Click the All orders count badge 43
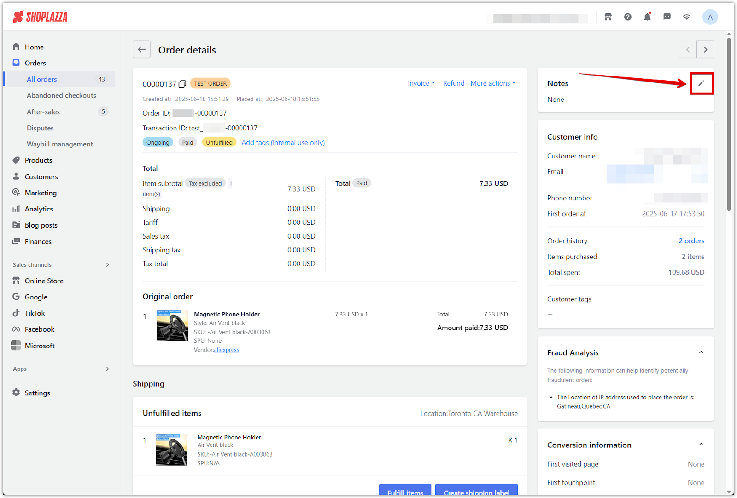This screenshot has width=737, height=498. pos(102,79)
